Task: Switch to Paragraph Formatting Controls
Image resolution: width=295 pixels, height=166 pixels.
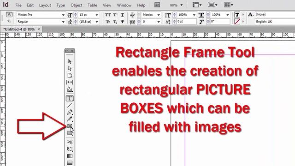Action: (9, 22)
